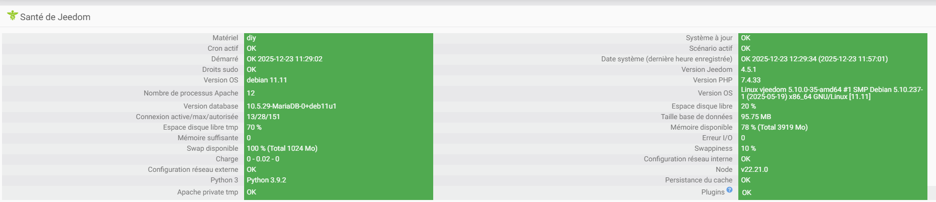Click the Cron actif OK status
This screenshot has width=936, height=202.
251,48
